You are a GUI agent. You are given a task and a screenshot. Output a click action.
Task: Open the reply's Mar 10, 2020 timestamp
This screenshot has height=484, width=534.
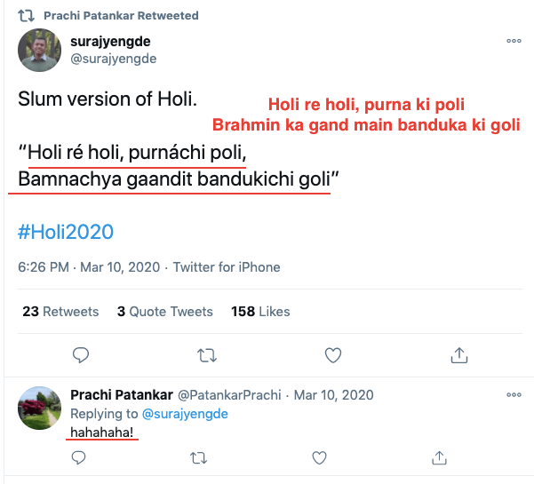[x=333, y=394]
